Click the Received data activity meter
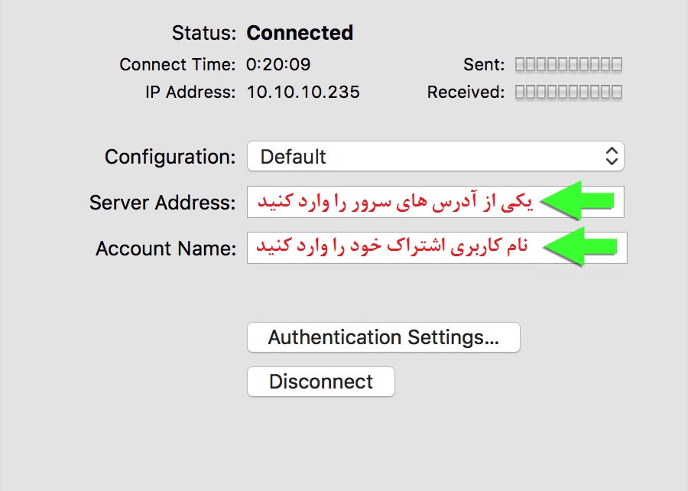Viewport: 688px width, 491px height. click(568, 93)
